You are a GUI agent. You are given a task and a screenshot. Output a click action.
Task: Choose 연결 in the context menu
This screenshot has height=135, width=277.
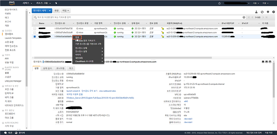tap(78, 37)
